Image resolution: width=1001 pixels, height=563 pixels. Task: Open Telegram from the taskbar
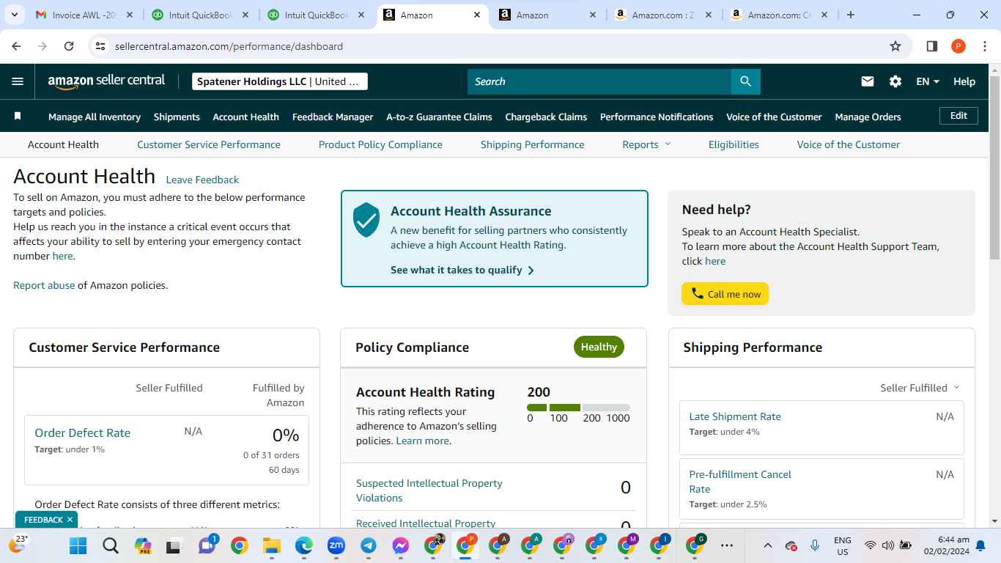pyautogui.click(x=369, y=545)
